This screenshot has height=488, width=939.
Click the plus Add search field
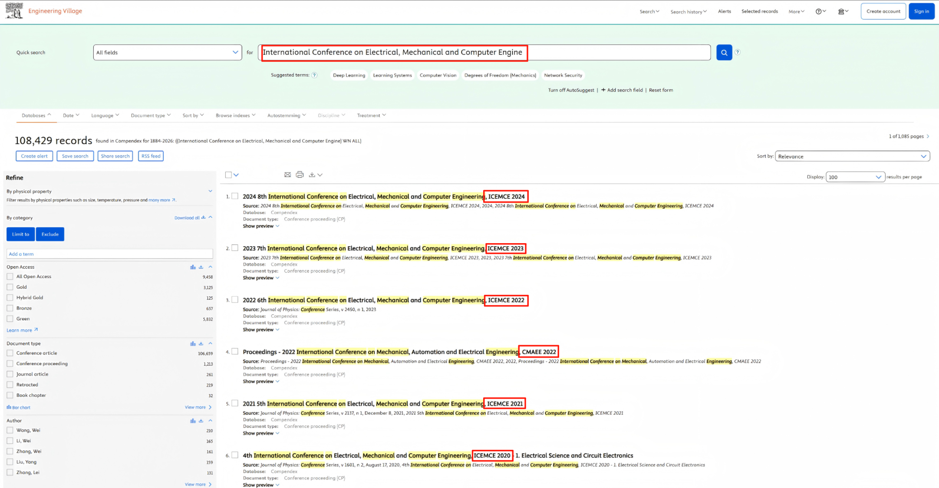pyautogui.click(x=622, y=90)
